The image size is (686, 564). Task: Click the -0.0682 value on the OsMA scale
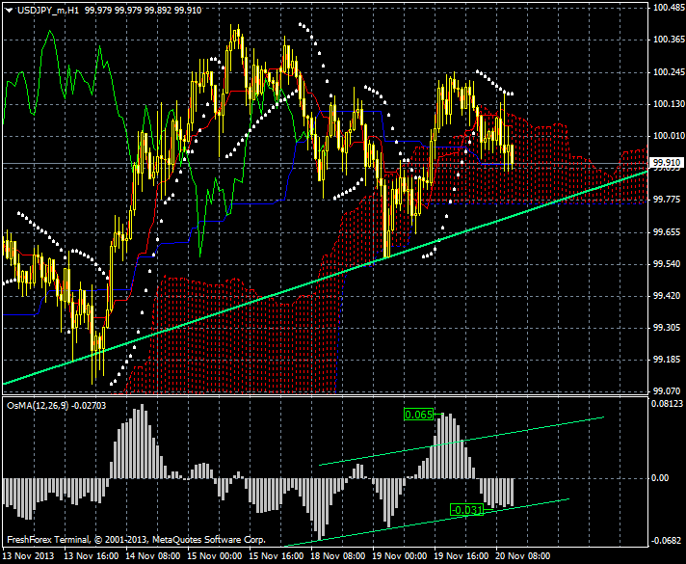click(x=668, y=541)
